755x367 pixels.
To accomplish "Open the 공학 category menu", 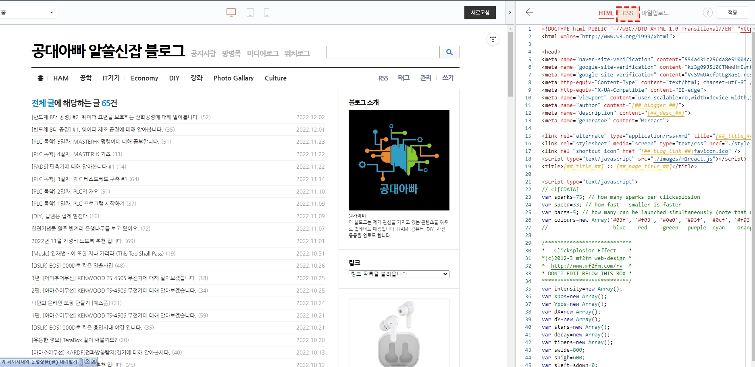I will point(85,78).
